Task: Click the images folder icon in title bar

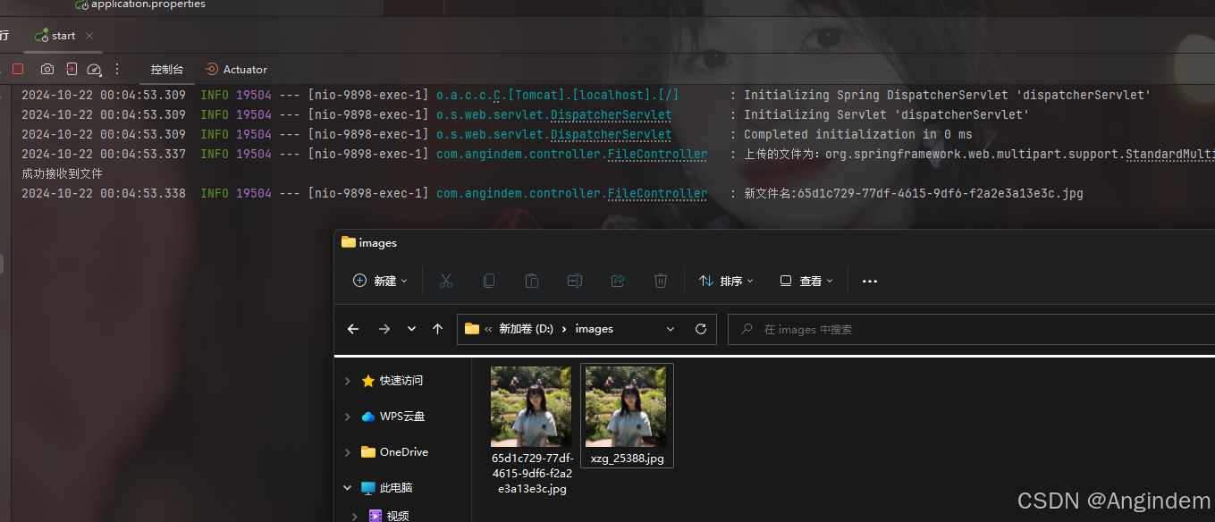Action: (349, 242)
